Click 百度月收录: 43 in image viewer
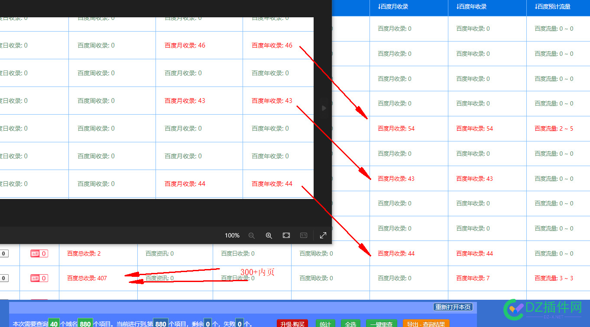The image size is (590, 327). point(185,101)
